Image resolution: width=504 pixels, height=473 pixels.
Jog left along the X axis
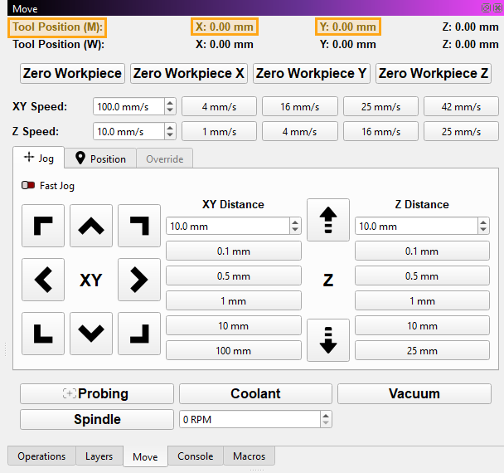(43, 280)
